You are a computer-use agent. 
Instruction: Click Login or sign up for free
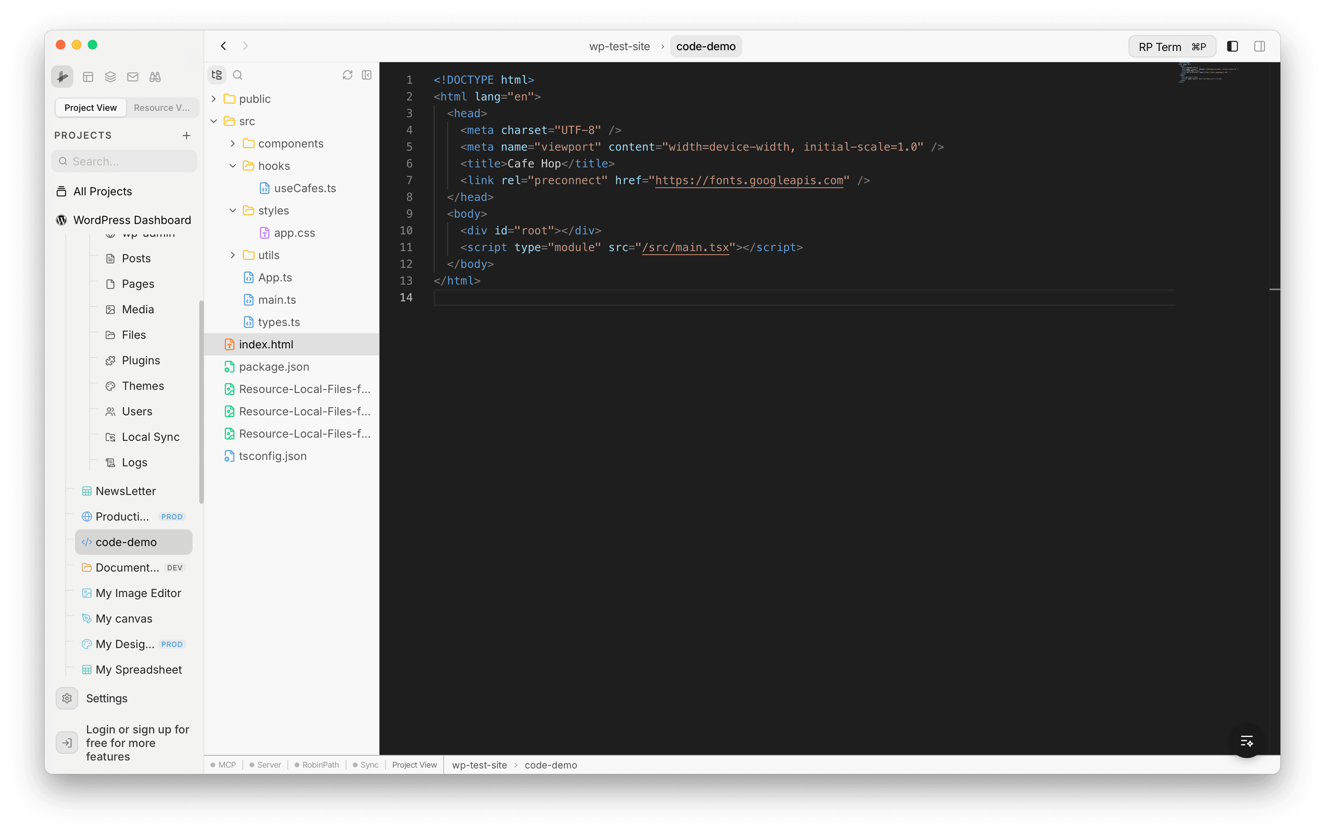137,742
